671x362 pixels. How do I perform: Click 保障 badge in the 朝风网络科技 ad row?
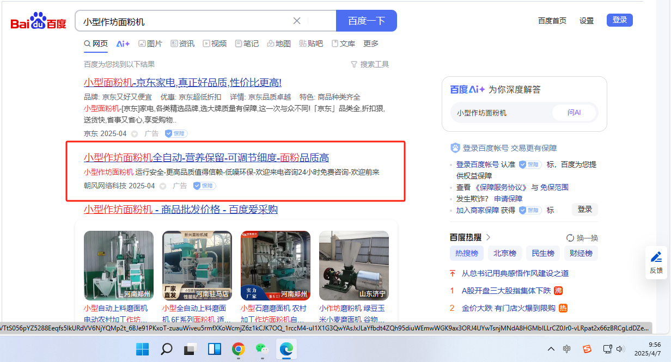(204, 186)
